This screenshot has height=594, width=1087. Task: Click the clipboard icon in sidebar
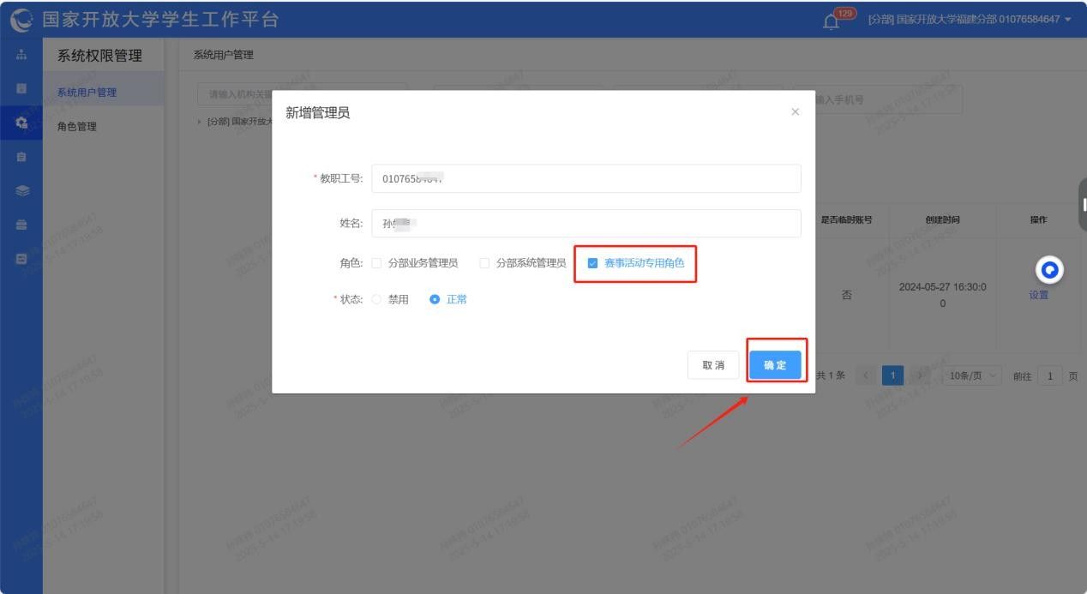coord(21,157)
